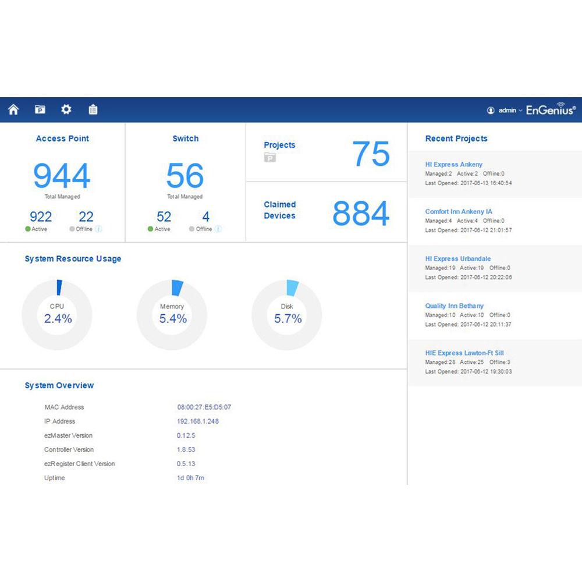Click the Disk usage donut chart
This screenshot has width=582, height=582.
287,315
